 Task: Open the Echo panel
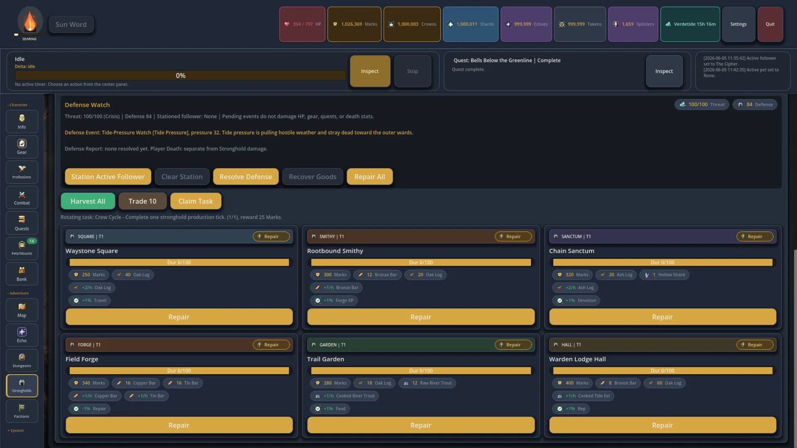[22, 335]
